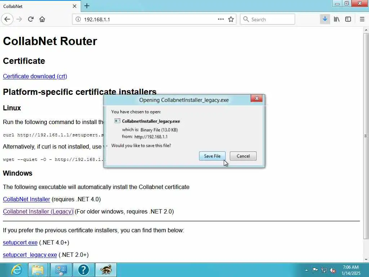The width and height of the screenshot is (369, 277).
Task: Close the CollabNet tab
Action: [x=74, y=6]
